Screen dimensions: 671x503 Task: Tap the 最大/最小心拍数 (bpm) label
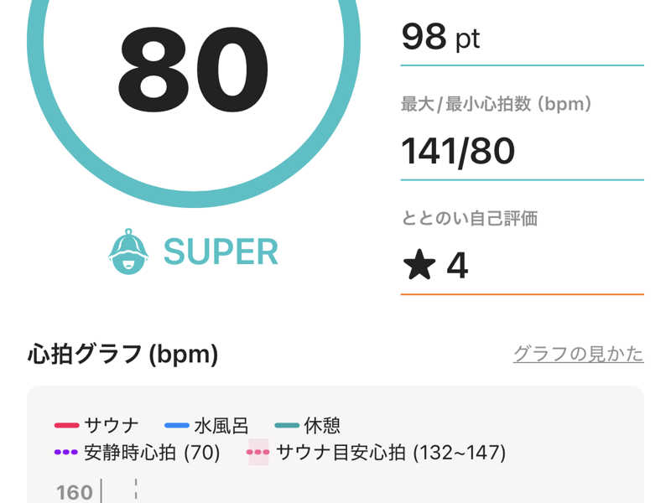[497, 105]
